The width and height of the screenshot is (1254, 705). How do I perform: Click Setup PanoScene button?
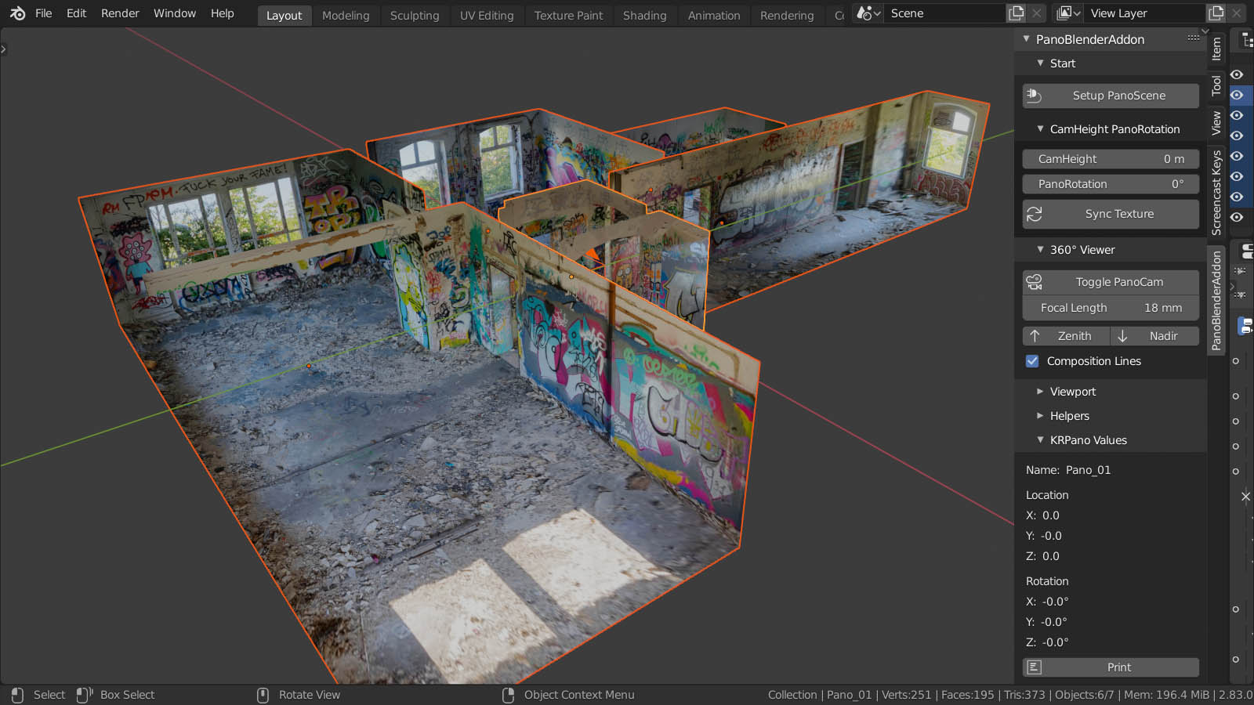[x=1111, y=96]
